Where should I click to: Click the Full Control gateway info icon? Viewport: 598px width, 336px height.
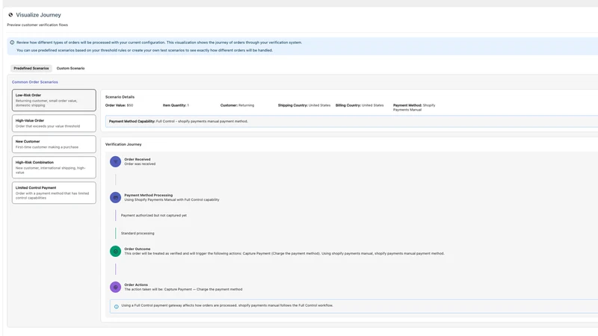(117, 306)
